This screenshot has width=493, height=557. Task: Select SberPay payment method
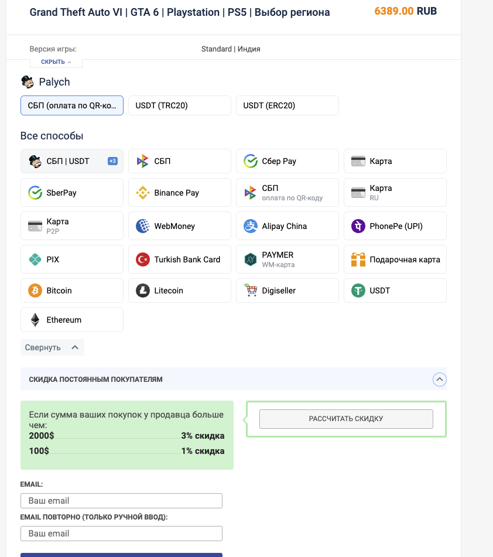click(x=72, y=193)
